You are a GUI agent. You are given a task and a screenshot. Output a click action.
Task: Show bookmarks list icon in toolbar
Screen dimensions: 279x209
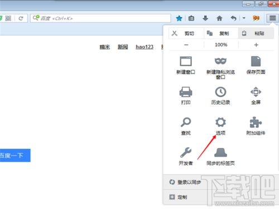click(x=191, y=18)
